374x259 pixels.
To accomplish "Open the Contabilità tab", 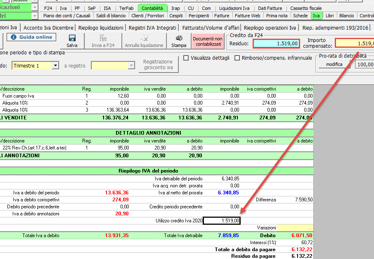I will pos(152,8).
